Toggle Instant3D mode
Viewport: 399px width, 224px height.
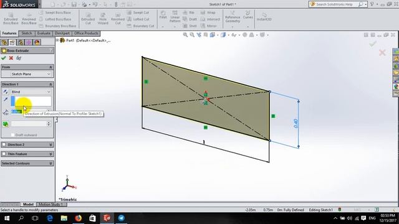[x=264, y=17]
